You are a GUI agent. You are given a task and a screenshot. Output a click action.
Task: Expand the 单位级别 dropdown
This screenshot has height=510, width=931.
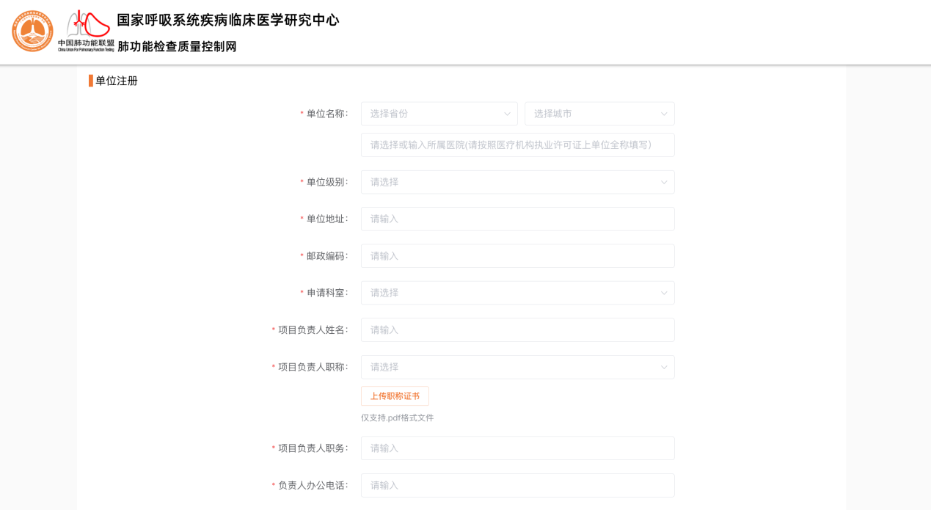[517, 182]
